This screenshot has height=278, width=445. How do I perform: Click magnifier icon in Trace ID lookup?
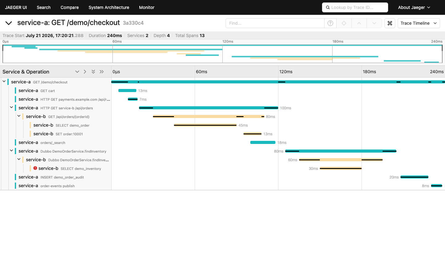click(328, 7)
